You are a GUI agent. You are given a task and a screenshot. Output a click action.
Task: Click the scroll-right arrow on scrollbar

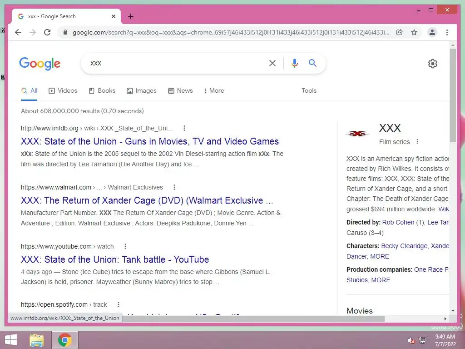coord(445,319)
